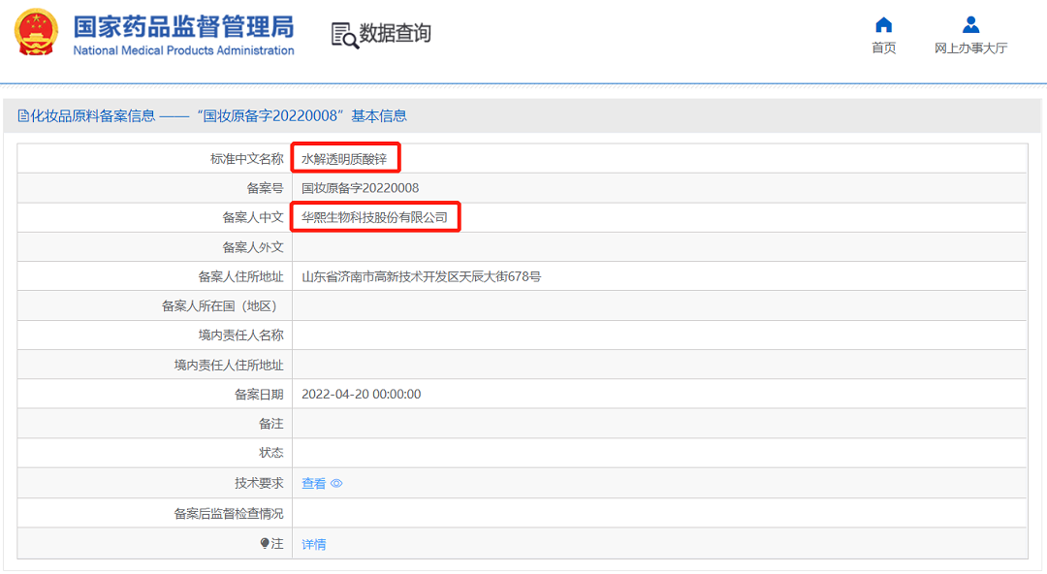Select the 水解透明质酸锌 name value
The image size is (1047, 574).
(344, 159)
